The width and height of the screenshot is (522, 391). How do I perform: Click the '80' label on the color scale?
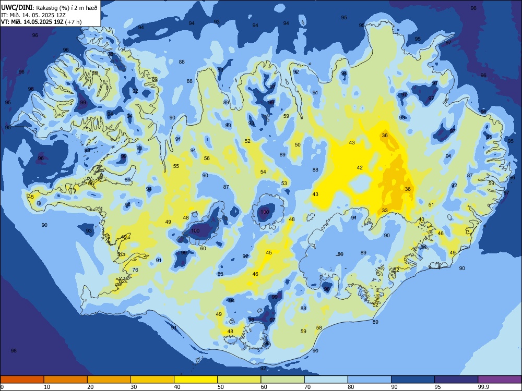(351, 387)
